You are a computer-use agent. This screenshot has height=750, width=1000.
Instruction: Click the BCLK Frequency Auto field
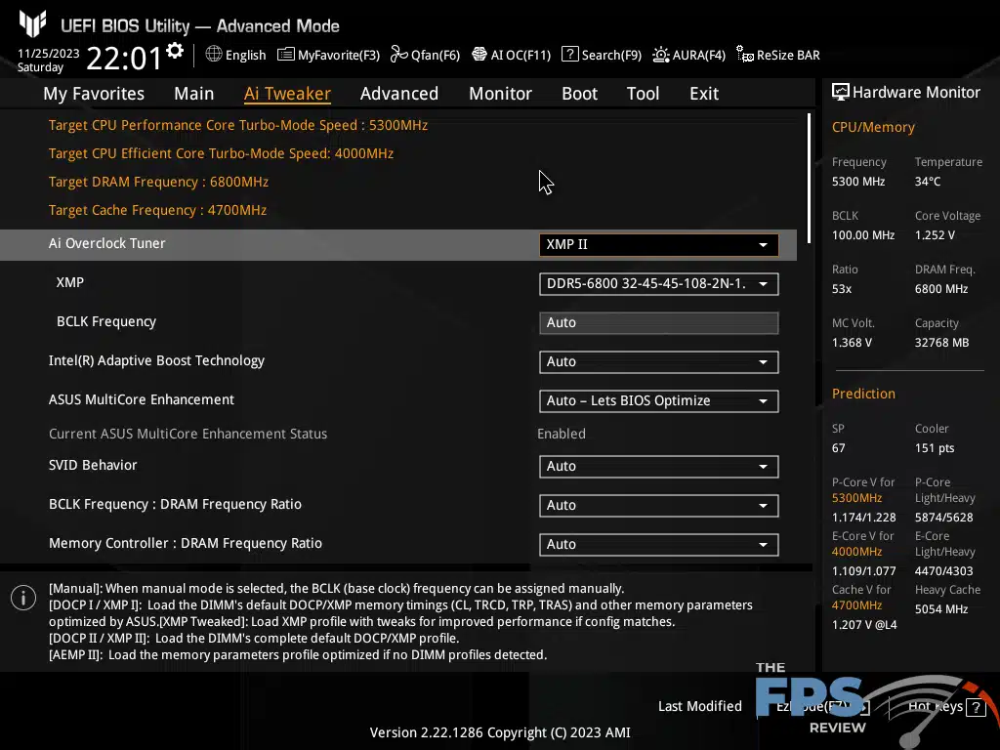pyautogui.click(x=659, y=322)
